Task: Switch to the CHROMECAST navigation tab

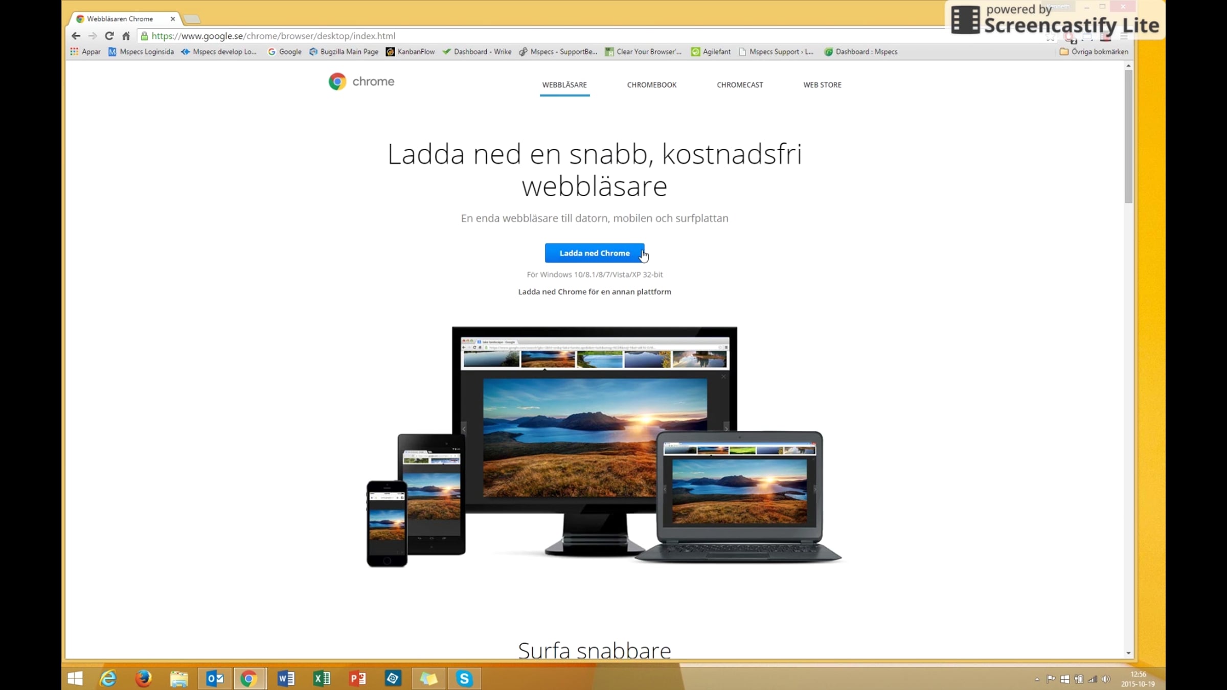Action: tap(740, 85)
